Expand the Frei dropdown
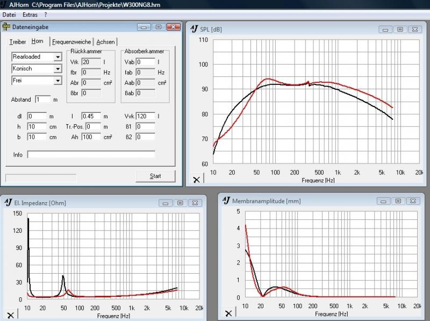430x321 pixels. point(58,81)
